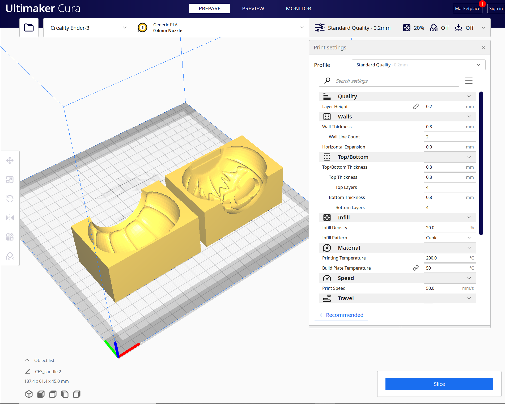Close the Print settings panel
This screenshot has width=505, height=404.
(x=483, y=47)
